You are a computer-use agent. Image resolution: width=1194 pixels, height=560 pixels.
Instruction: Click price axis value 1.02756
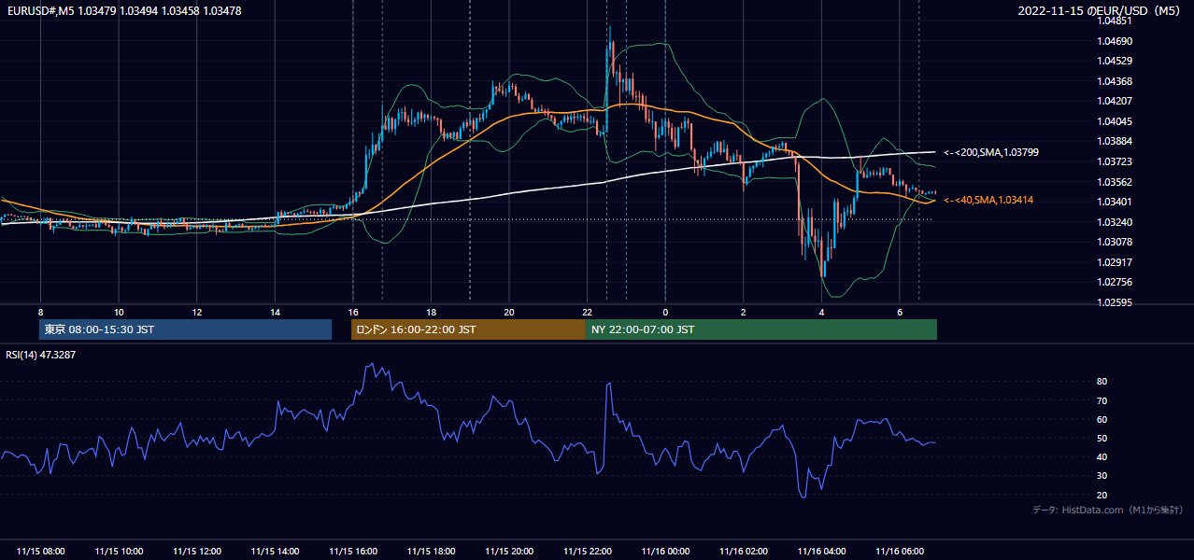1116,282
